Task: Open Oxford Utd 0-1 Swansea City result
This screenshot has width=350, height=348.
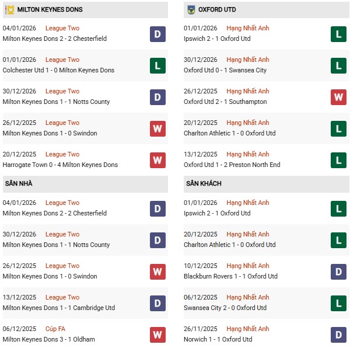Action: pyautogui.click(x=225, y=70)
